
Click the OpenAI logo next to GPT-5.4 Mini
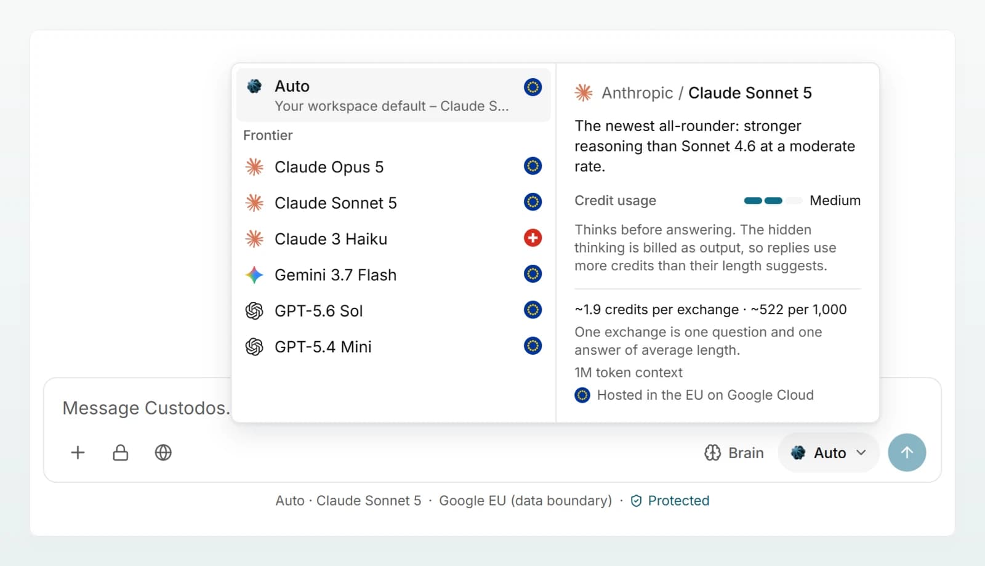pos(254,346)
